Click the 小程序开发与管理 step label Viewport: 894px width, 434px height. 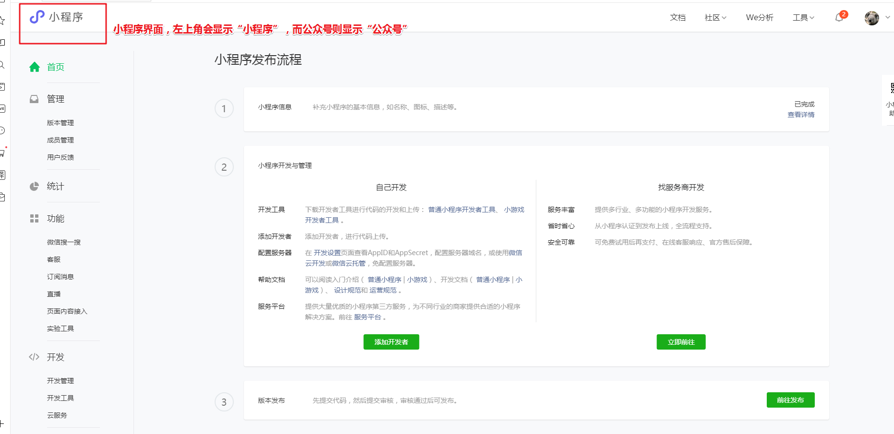tap(285, 165)
